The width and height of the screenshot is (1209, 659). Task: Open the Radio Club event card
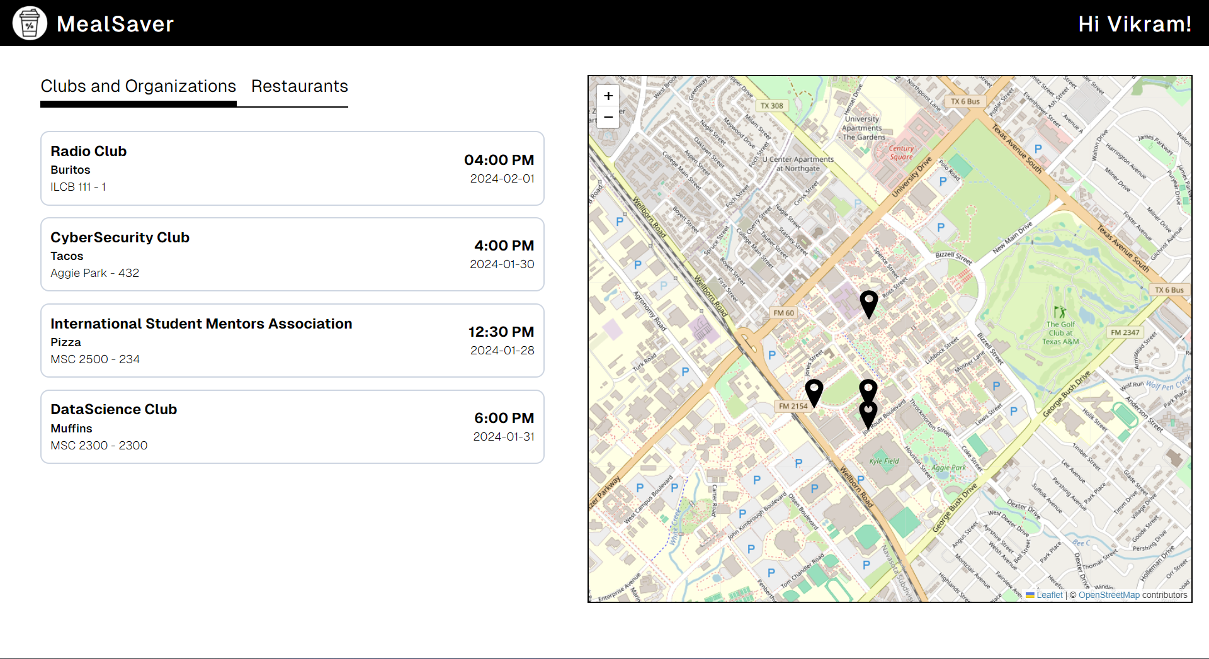coord(292,168)
